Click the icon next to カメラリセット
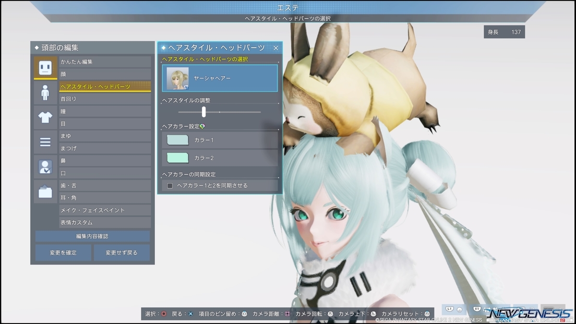576x324 pixels. click(x=427, y=314)
